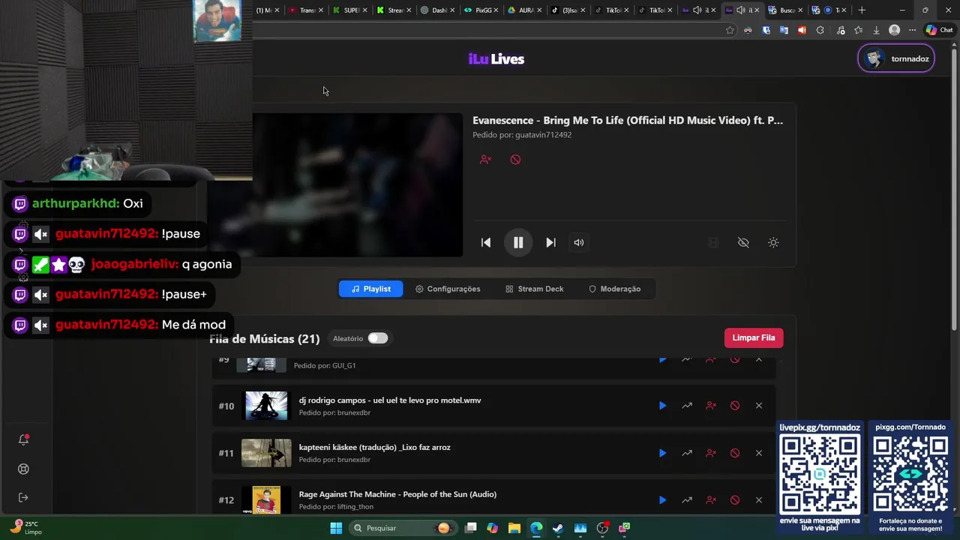
Task: Ban the requester of song #12
Action: [x=710, y=500]
